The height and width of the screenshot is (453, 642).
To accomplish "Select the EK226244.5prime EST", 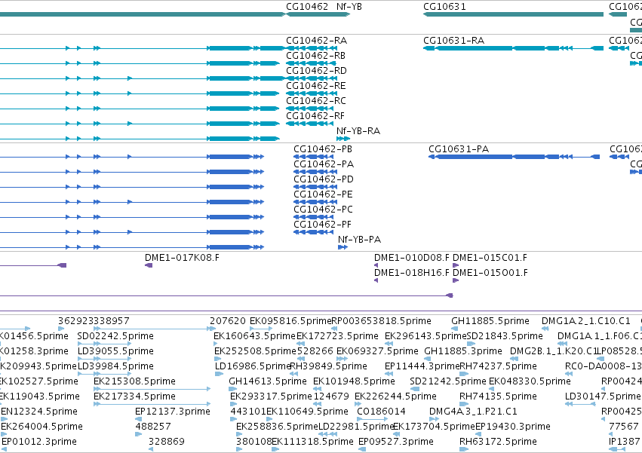I will (395, 397).
